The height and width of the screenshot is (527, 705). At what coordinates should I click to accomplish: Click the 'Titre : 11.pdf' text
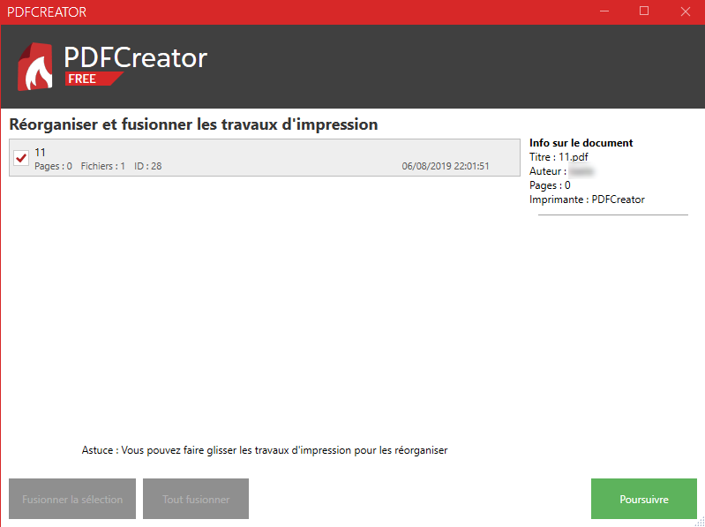(559, 157)
